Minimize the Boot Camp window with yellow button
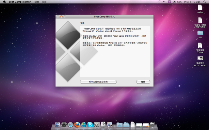The width and height of the screenshot is (209, 130). 61,17
